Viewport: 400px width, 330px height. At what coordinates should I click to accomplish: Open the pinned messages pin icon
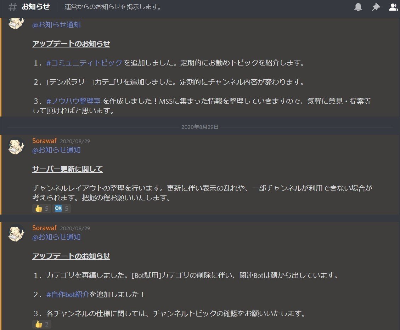(x=376, y=7)
